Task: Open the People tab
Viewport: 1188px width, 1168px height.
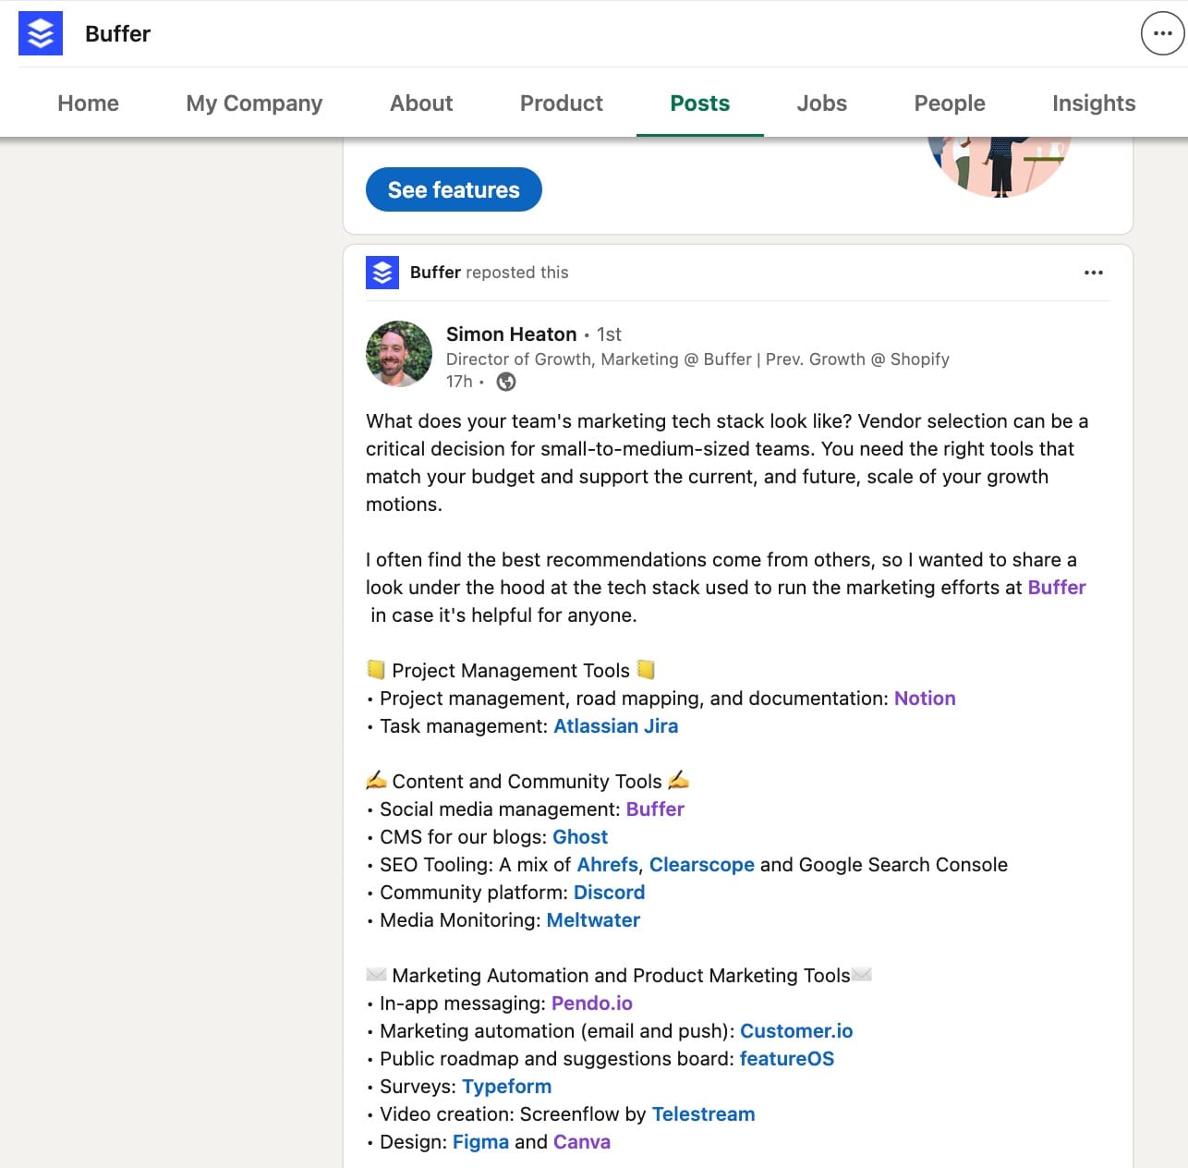Action: click(950, 103)
